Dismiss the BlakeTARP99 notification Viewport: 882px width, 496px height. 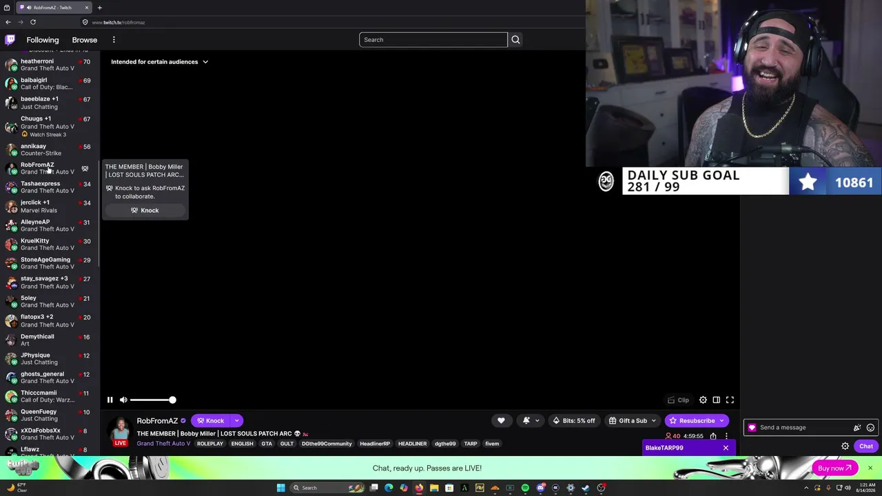click(726, 448)
